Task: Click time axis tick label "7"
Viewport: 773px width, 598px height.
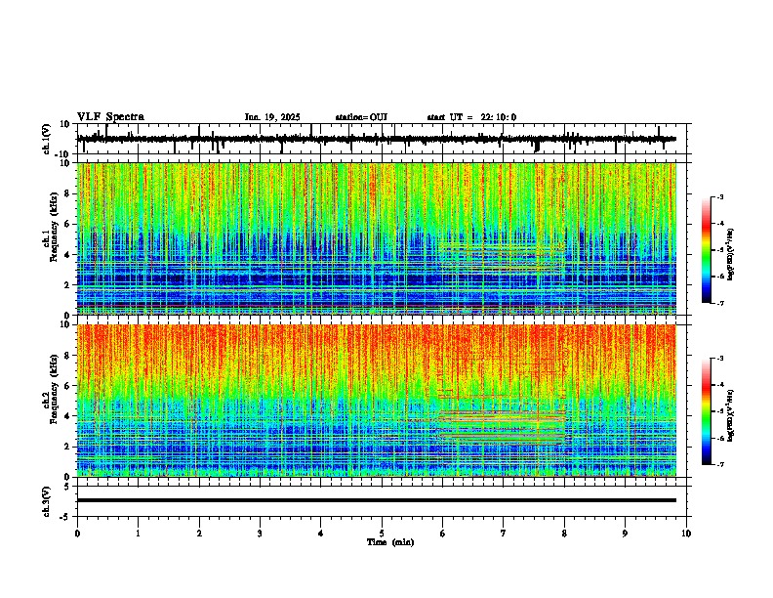Action: tap(504, 534)
